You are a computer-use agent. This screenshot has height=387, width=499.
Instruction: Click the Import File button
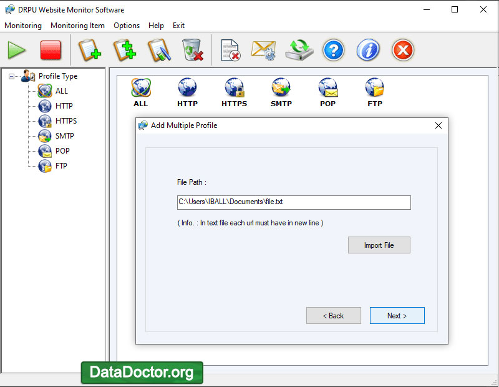[379, 245]
